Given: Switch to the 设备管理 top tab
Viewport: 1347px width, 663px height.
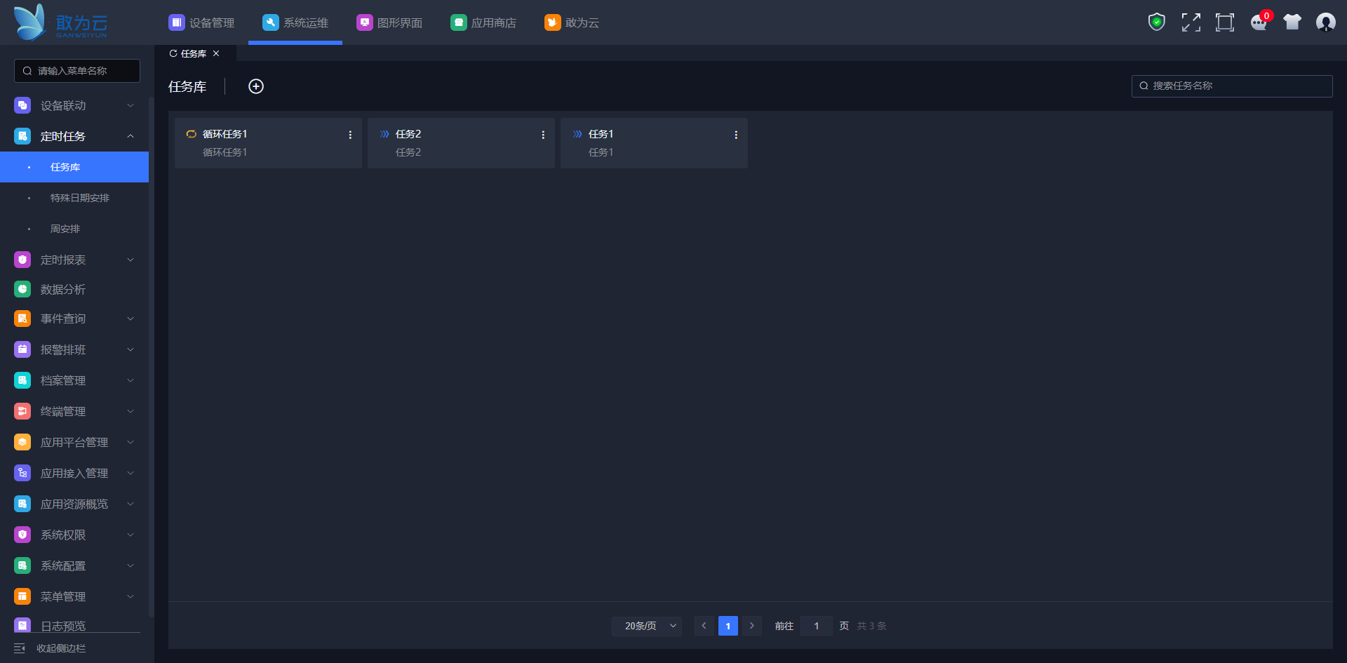Looking at the screenshot, I should tap(201, 22).
